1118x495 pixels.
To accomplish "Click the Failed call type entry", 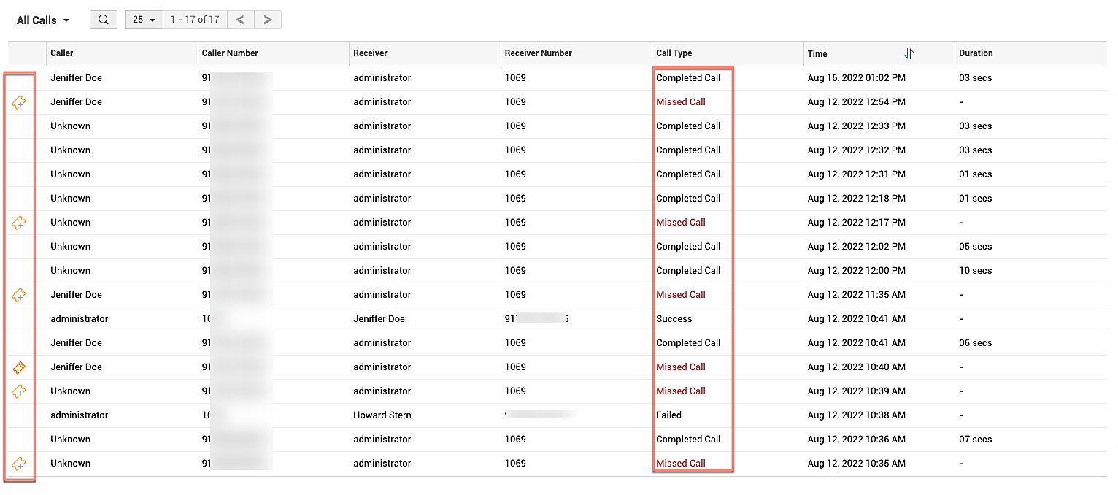I will (x=668, y=415).
